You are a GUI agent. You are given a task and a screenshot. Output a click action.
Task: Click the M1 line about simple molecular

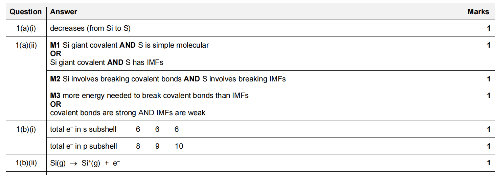[x=129, y=45]
